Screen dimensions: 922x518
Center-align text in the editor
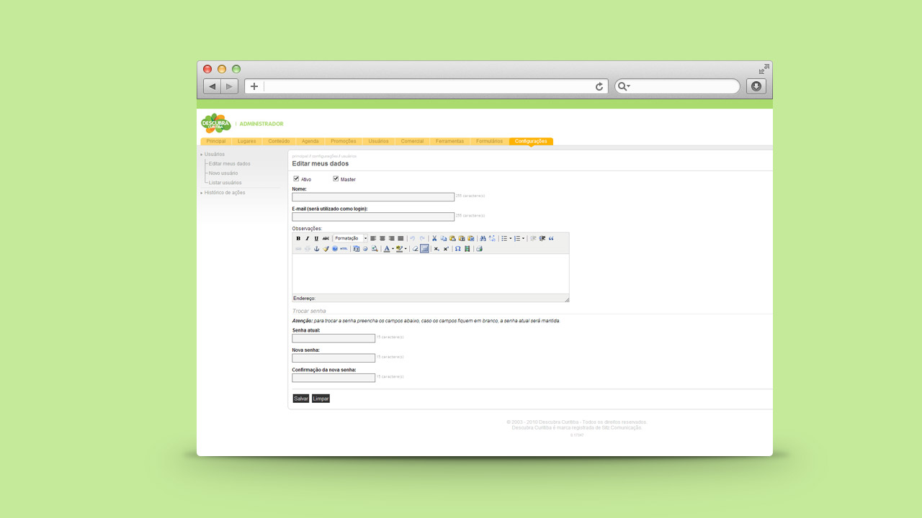(x=382, y=238)
